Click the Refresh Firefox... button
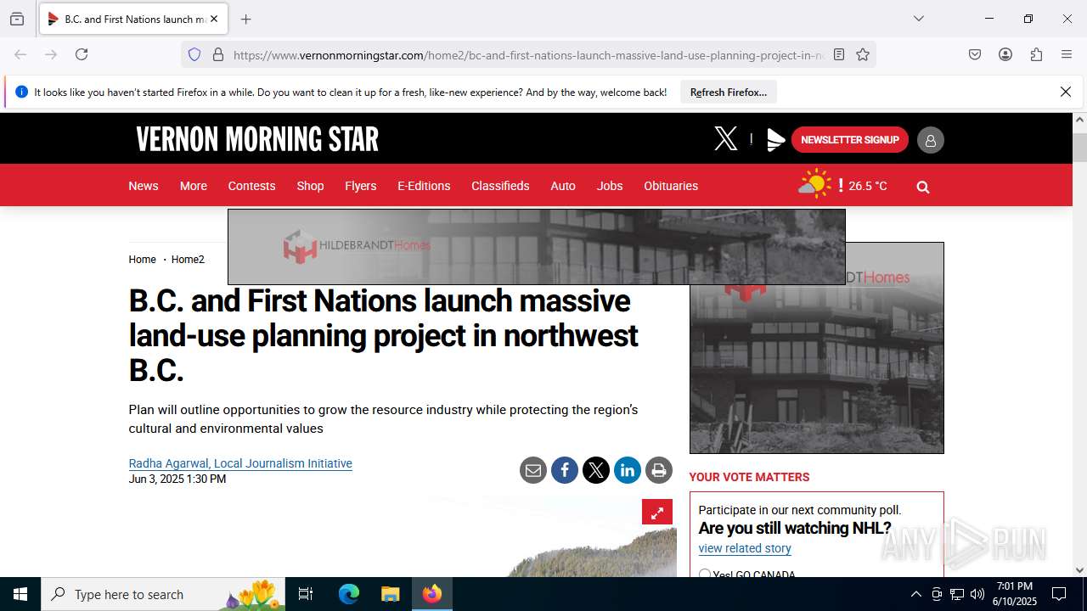1087x611 pixels. (x=729, y=92)
